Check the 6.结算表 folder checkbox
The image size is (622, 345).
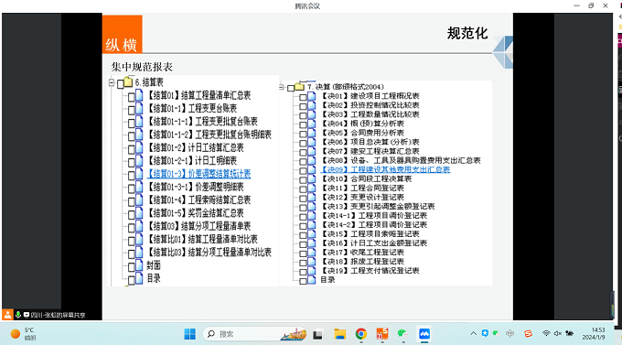pyautogui.click(x=121, y=84)
